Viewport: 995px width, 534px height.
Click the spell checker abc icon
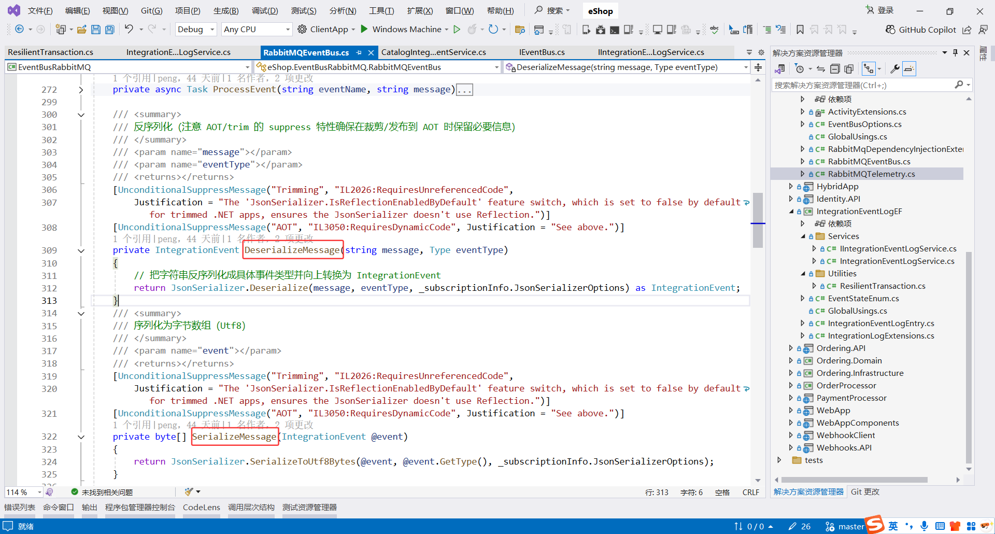[714, 30]
